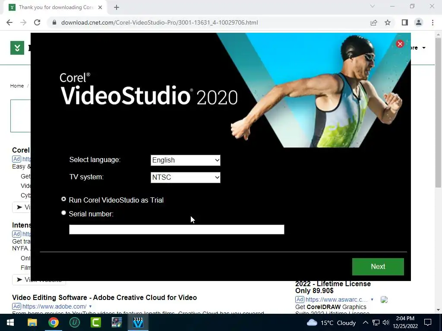Open the tab search chevron
Image resolution: width=442 pixels, height=331 pixels.
click(x=373, y=6)
